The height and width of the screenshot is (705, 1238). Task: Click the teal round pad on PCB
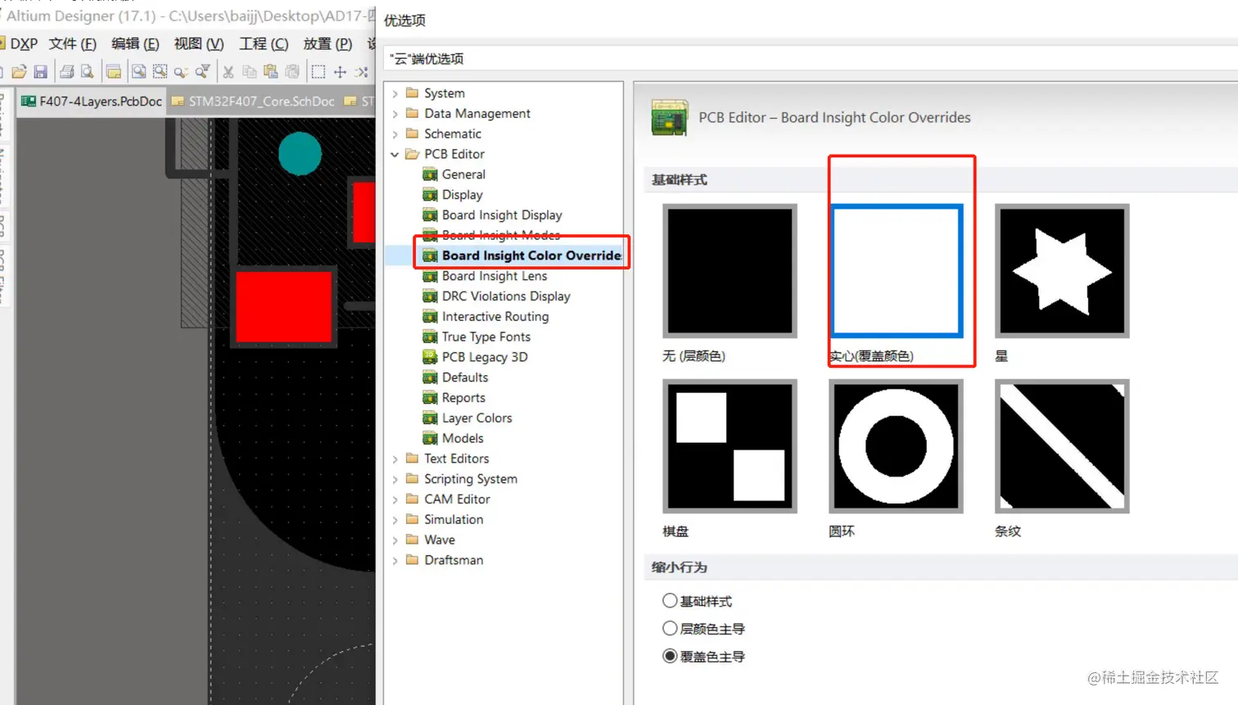pos(300,153)
